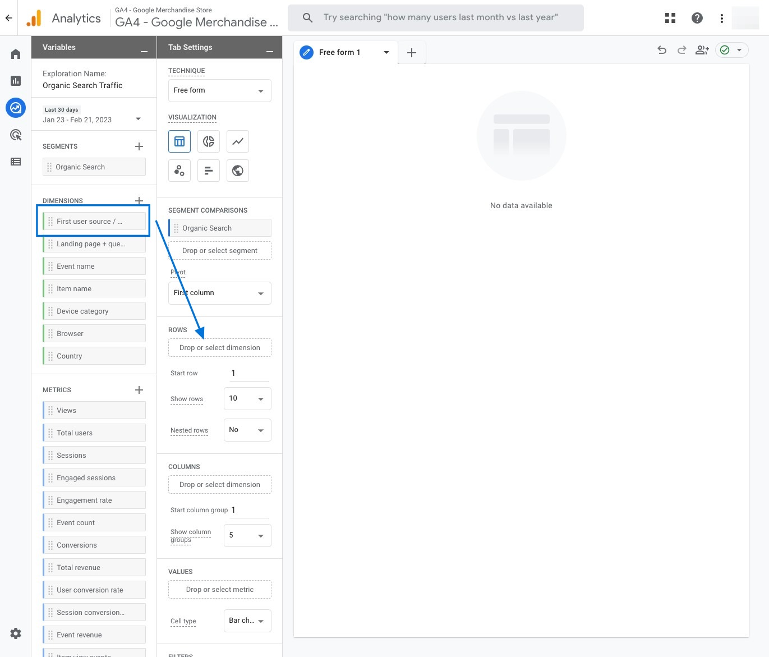769x657 pixels.
Task: Undo the last change
Action: tap(662, 50)
